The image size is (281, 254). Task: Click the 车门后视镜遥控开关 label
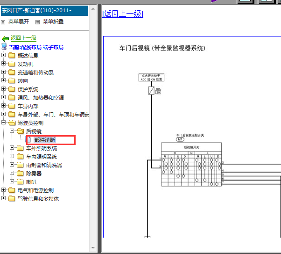[x=190, y=135]
